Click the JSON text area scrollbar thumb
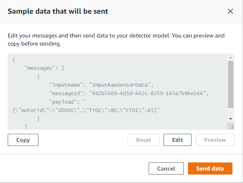Image resolution: width=243 pixels, height=183 pixels. [x=231, y=85]
